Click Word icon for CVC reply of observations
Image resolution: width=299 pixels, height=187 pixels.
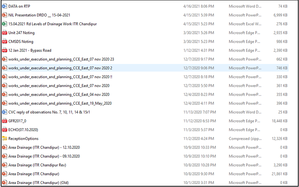(4, 112)
